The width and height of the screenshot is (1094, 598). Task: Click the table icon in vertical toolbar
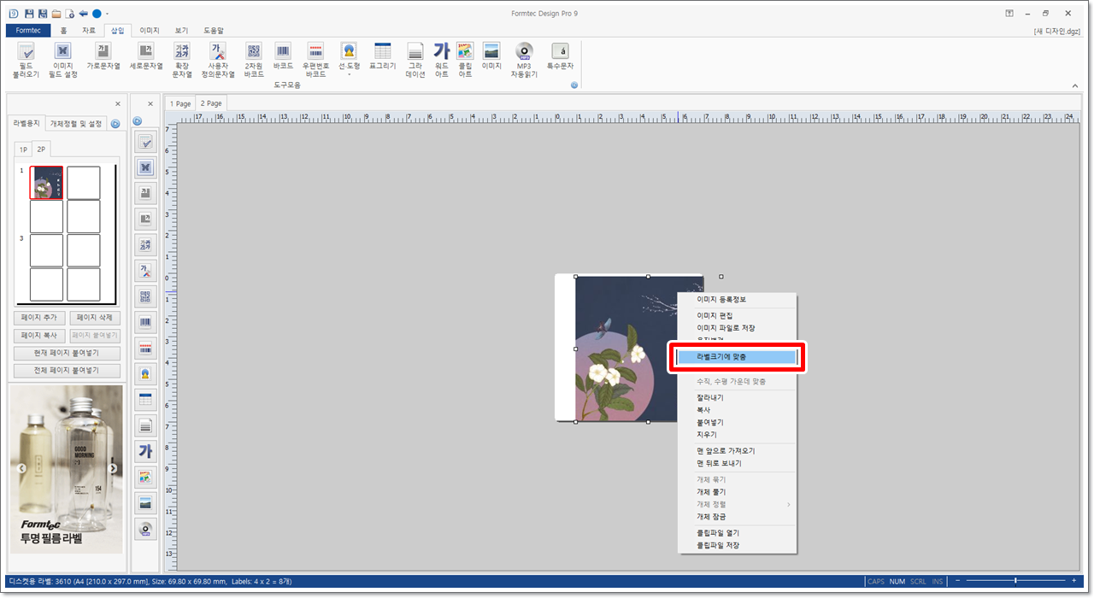pos(145,400)
